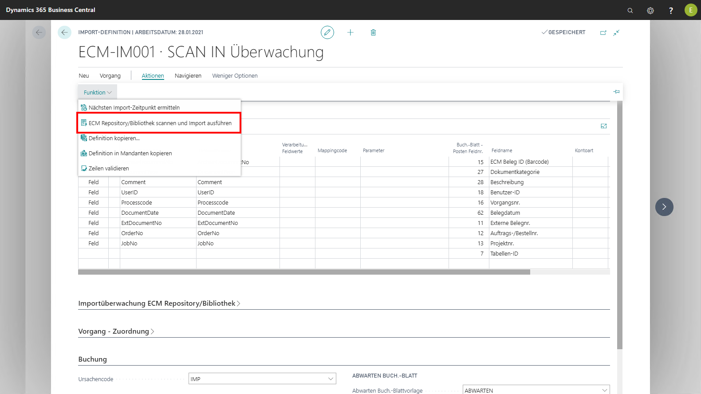Click the collapse page arrows icon
Viewport: 701px width, 394px height.
[x=616, y=32]
